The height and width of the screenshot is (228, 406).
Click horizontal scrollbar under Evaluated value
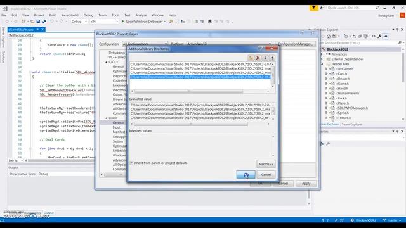click(191, 124)
